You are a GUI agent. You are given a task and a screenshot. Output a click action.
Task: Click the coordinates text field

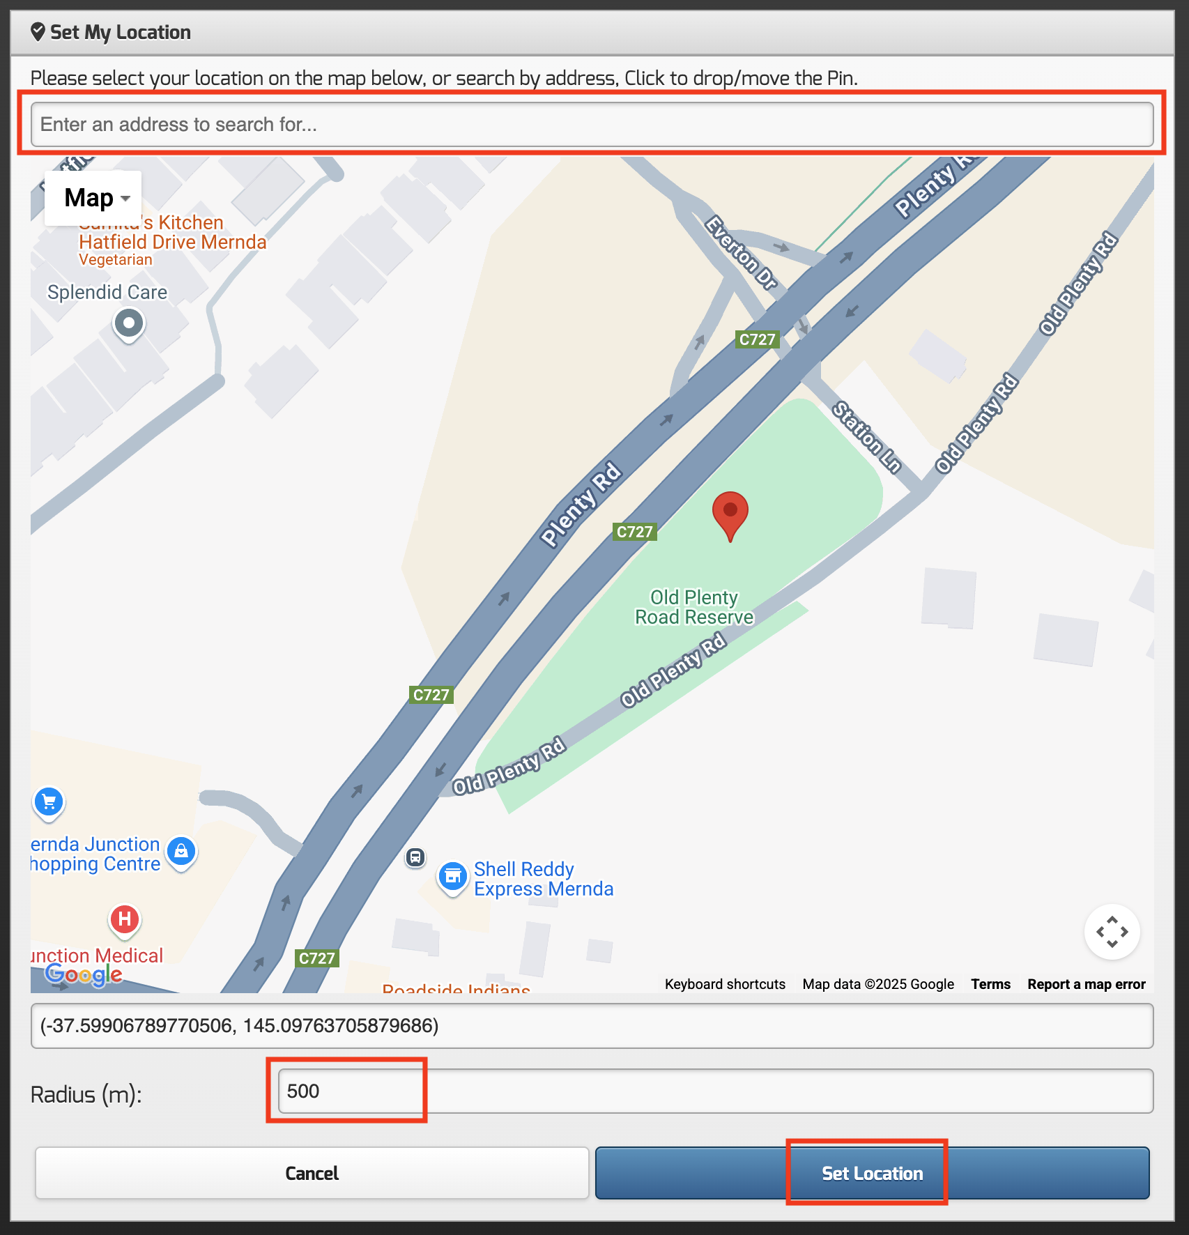click(x=592, y=1025)
